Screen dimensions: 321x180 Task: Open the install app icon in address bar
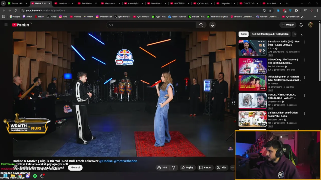click(x=264, y=10)
